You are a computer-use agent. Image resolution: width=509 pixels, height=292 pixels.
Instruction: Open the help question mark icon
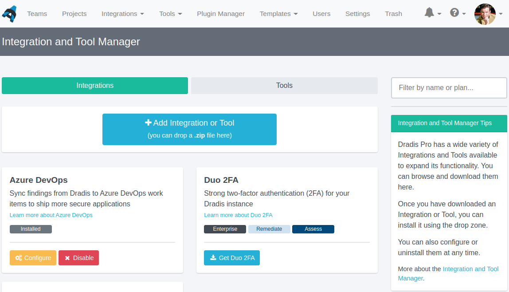pyautogui.click(x=454, y=13)
